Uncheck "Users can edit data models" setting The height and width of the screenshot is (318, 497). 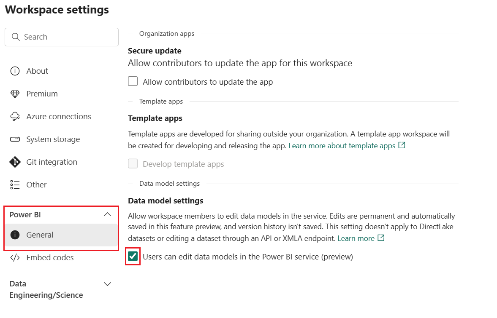point(133,257)
